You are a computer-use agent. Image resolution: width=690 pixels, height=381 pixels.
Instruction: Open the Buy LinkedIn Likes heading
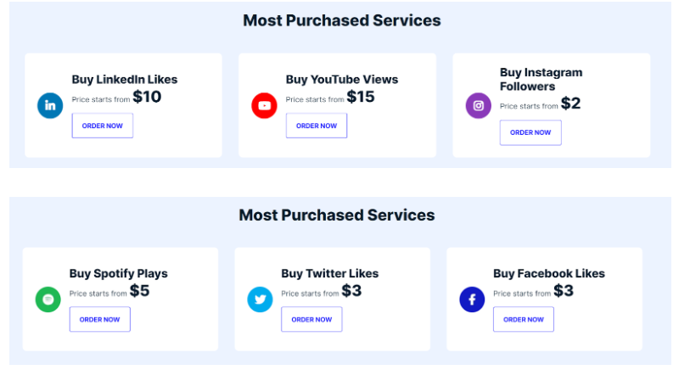tap(125, 80)
